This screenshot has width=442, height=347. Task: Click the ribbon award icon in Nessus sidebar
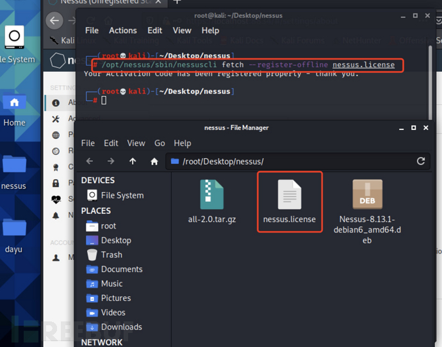(56, 167)
